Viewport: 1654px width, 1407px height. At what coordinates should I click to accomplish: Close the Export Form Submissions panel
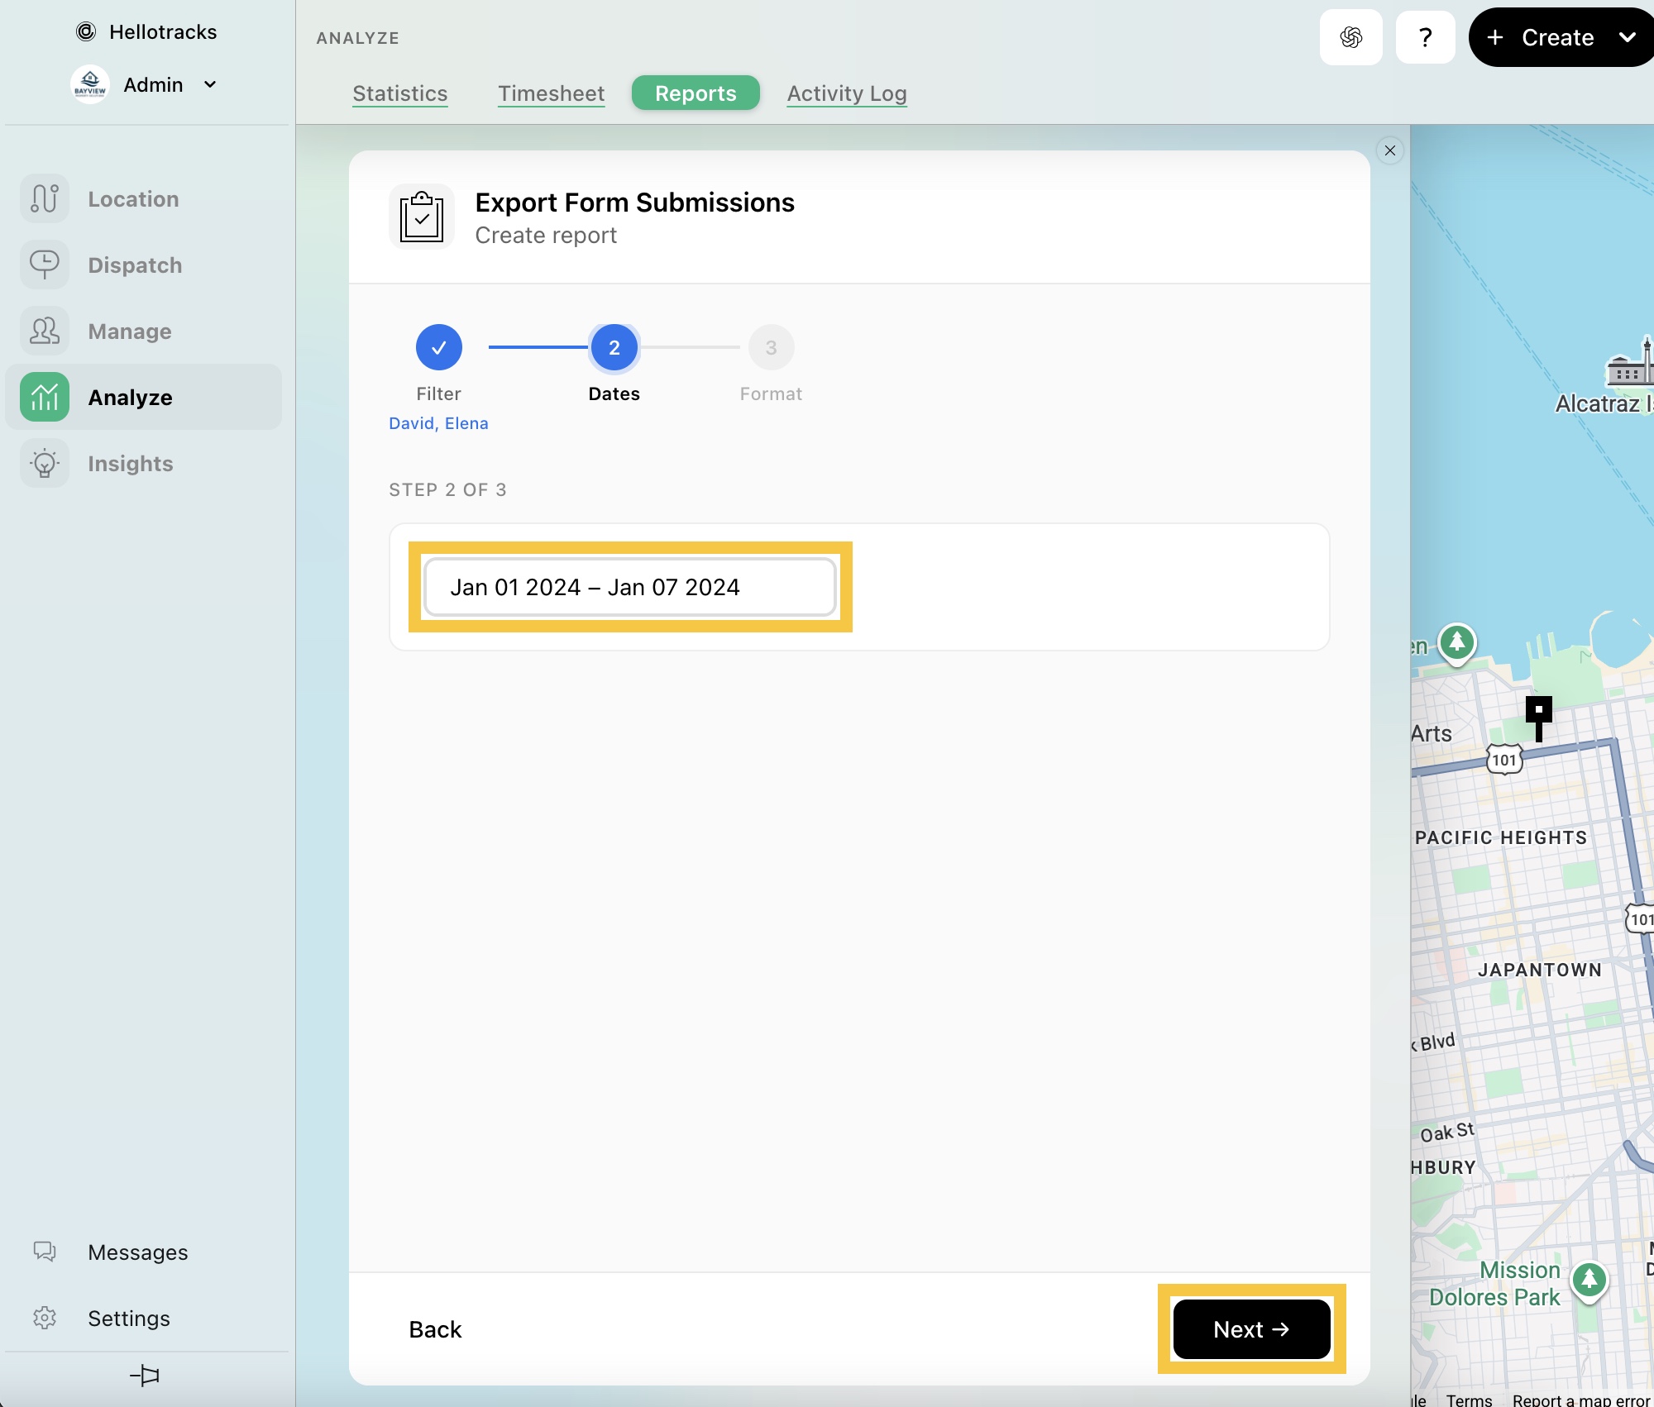(x=1389, y=150)
